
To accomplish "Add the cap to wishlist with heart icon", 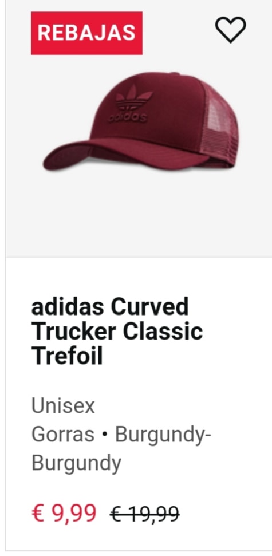I will click(231, 30).
